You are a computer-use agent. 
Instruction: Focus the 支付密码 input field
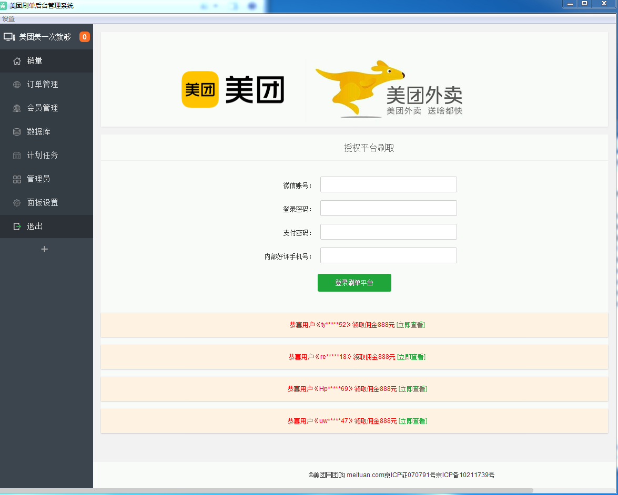(389, 232)
